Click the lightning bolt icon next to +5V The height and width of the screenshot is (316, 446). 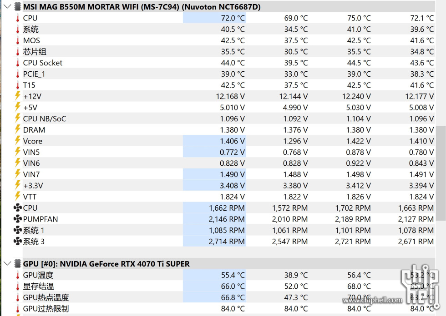pos(18,107)
